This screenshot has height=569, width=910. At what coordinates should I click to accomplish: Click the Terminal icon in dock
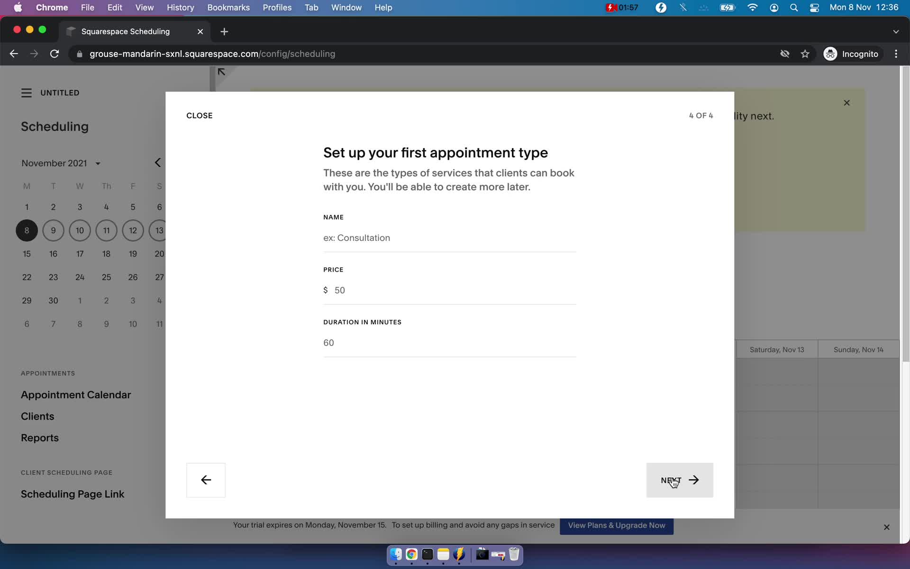click(x=427, y=555)
